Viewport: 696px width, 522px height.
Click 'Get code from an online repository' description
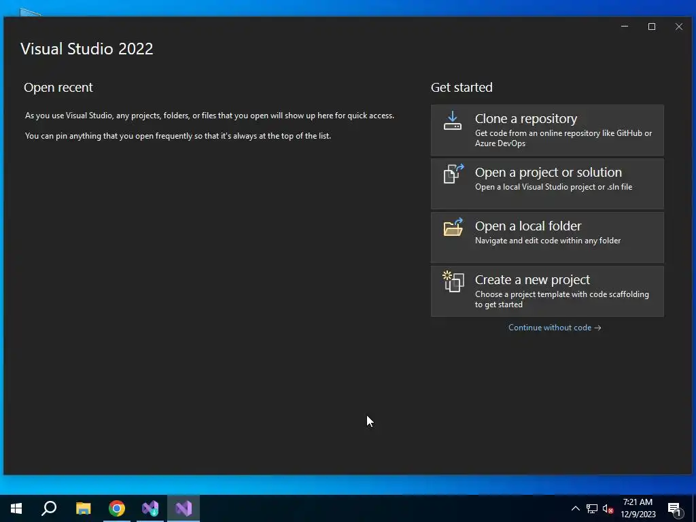click(x=563, y=138)
